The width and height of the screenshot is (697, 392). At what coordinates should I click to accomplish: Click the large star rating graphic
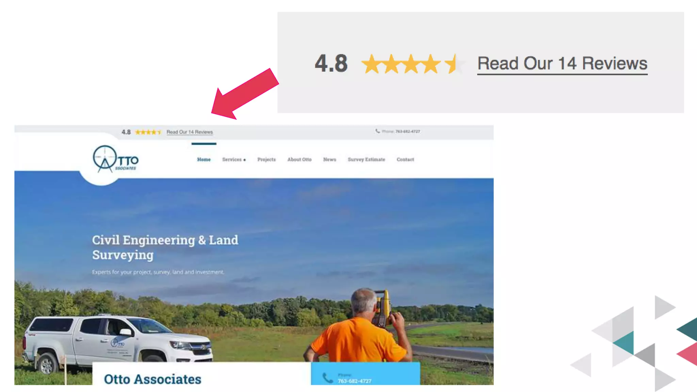413,64
